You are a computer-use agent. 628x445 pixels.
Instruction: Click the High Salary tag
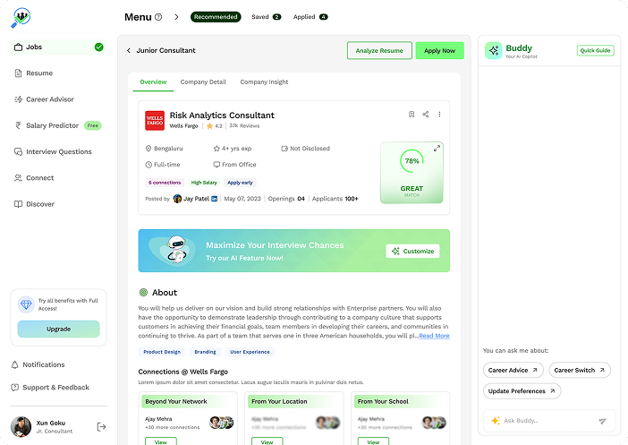click(x=204, y=183)
